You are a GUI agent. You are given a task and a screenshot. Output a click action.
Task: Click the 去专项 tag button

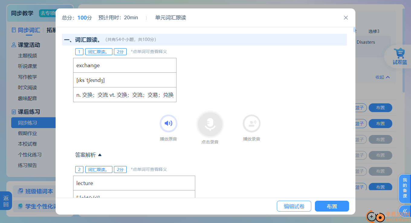pos(47,13)
